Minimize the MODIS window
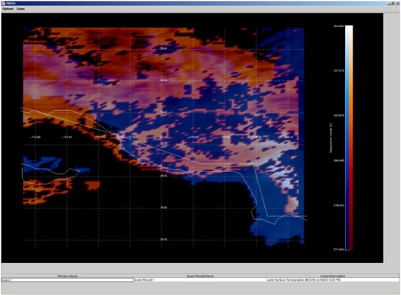Screen dimensions: 401x295 click(389, 3)
